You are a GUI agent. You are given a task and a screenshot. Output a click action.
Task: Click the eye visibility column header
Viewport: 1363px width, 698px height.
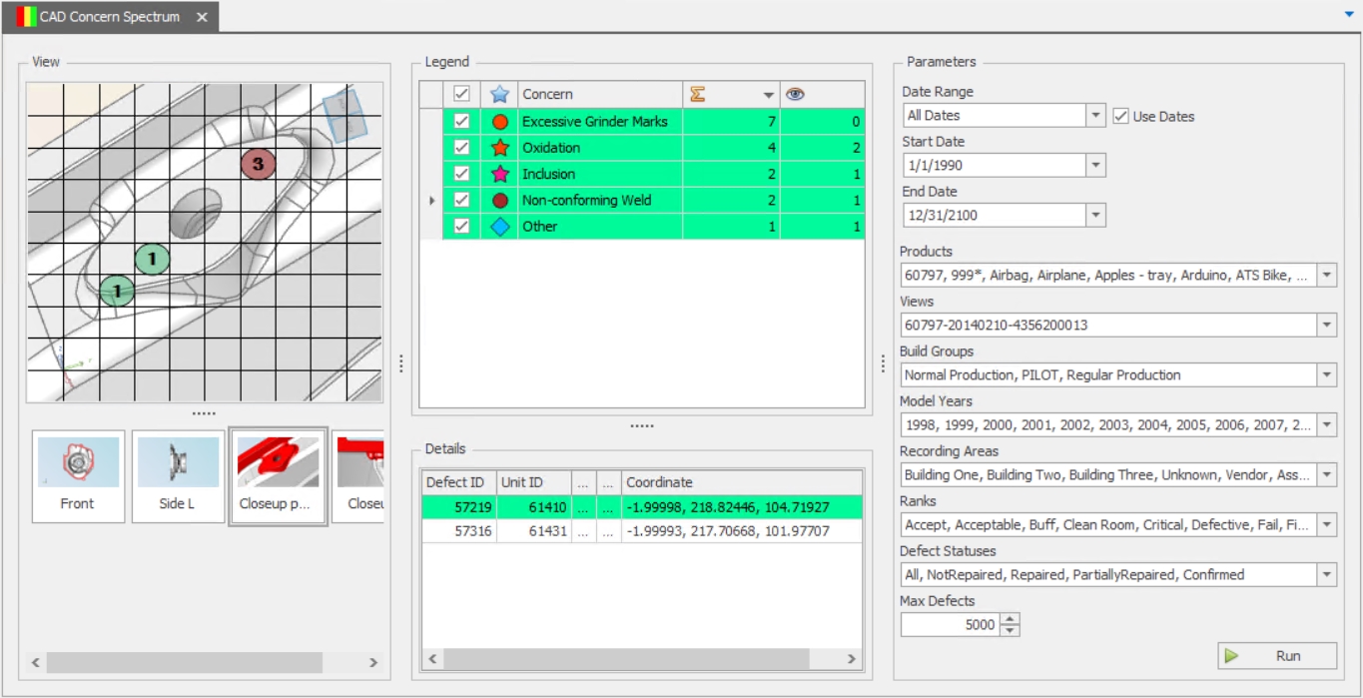(x=796, y=94)
